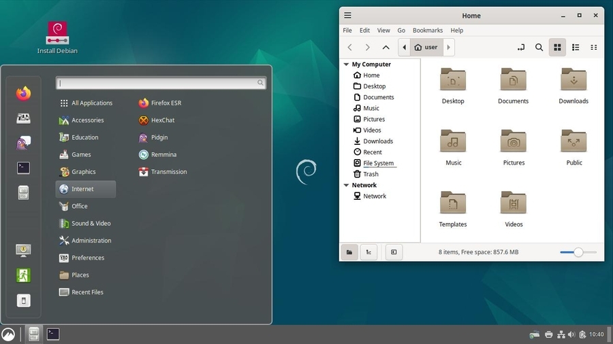
Task: Show tree view via bottom button
Action: [x=368, y=252]
